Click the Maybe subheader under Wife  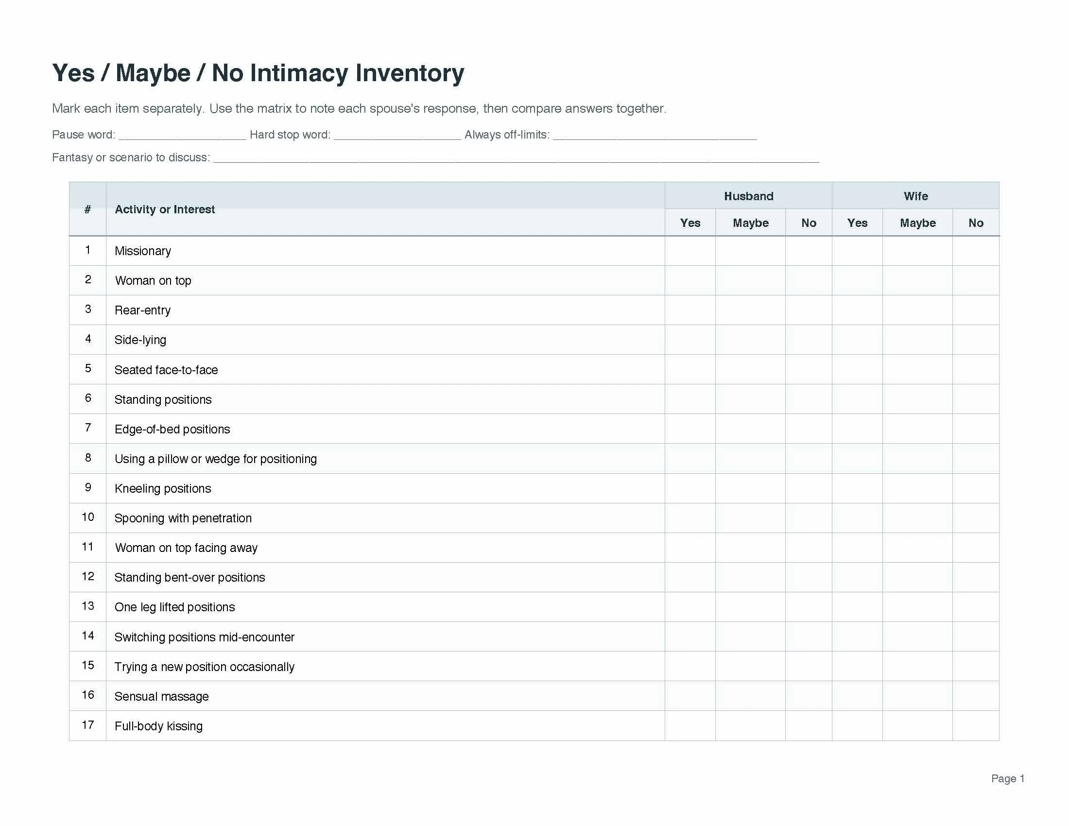click(917, 223)
